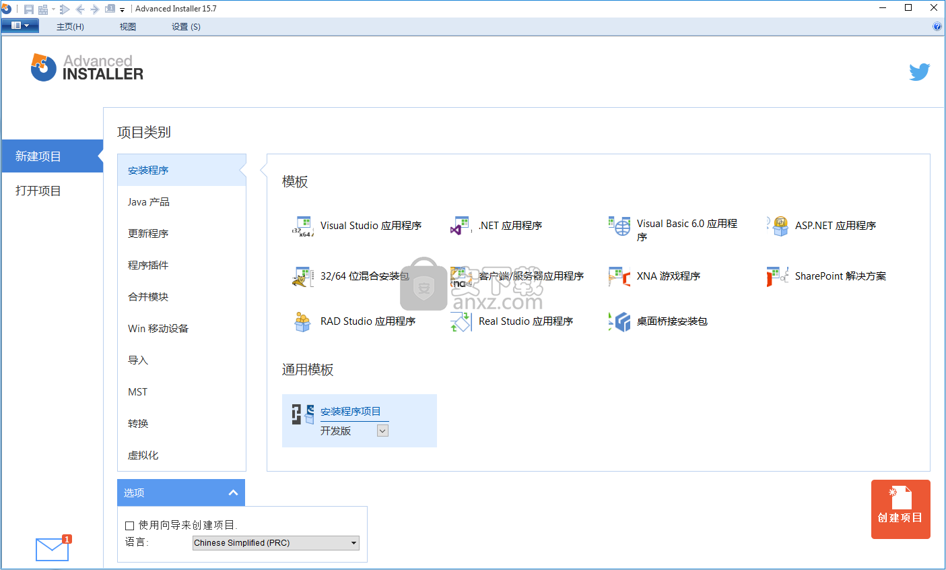
Task: Click the 桌面桥接安装包 label
Action: [x=672, y=321]
